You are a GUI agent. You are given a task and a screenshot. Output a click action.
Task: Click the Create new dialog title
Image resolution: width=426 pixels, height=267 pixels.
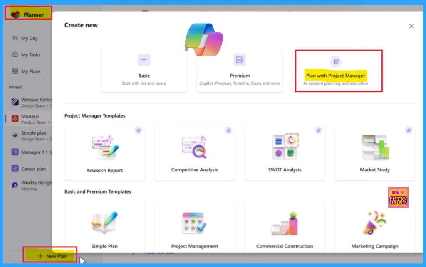[81, 25]
